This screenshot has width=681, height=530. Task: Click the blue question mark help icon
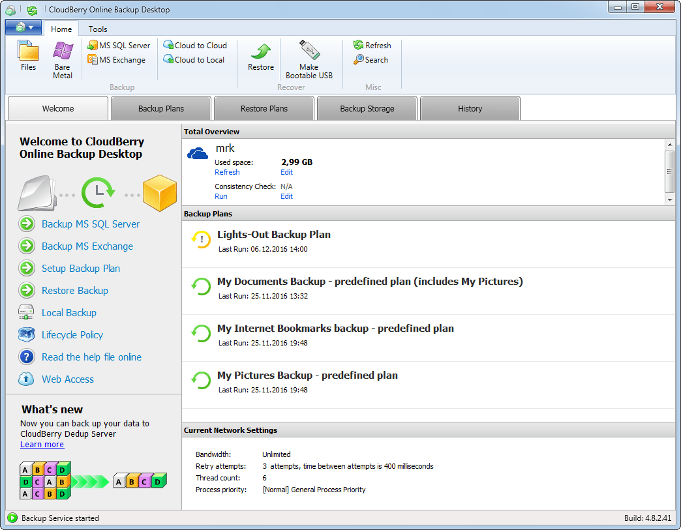tap(27, 357)
